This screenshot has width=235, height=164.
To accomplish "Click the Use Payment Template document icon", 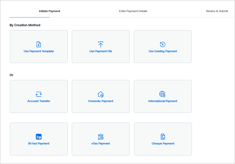I will tap(39, 44).
